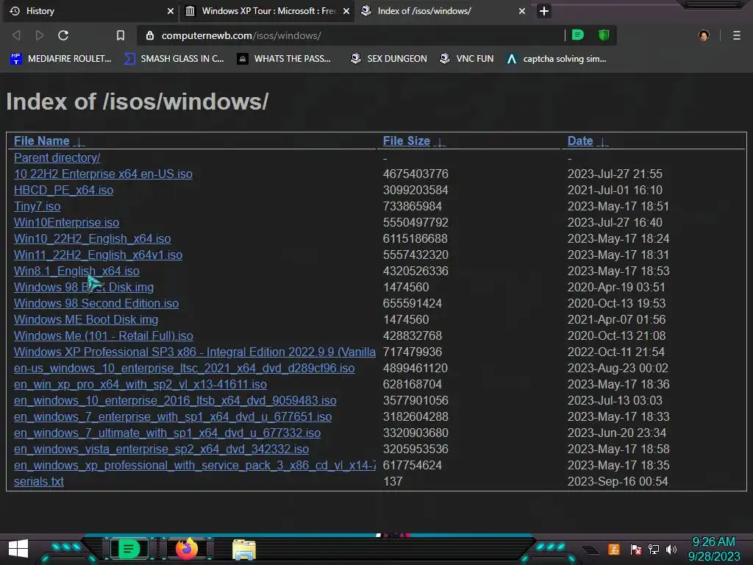The image size is (753, 565).
Task: Open the green chat extension icon in address bar
Action: pyautogui.click(x=578, y=35)
